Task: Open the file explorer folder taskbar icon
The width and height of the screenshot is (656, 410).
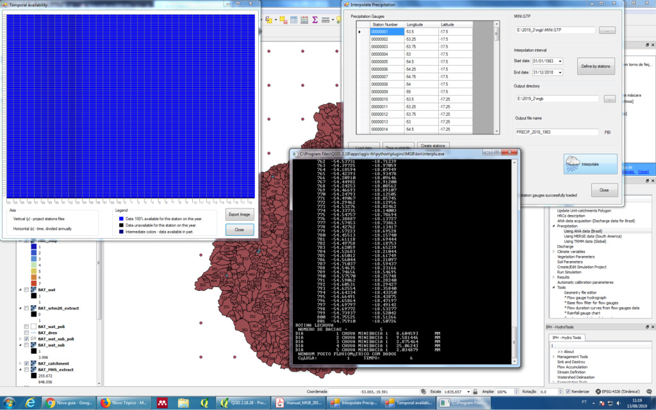Action: (x=183, y=403)
